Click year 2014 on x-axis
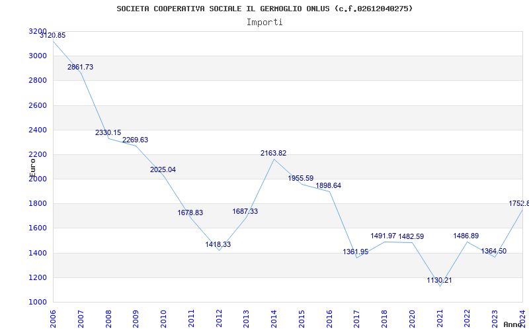The image size is (529, 331). [274, 319]
